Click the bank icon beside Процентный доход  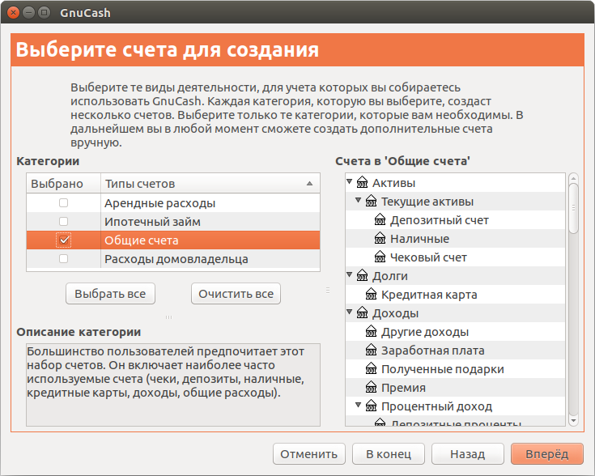coord(371,406)
